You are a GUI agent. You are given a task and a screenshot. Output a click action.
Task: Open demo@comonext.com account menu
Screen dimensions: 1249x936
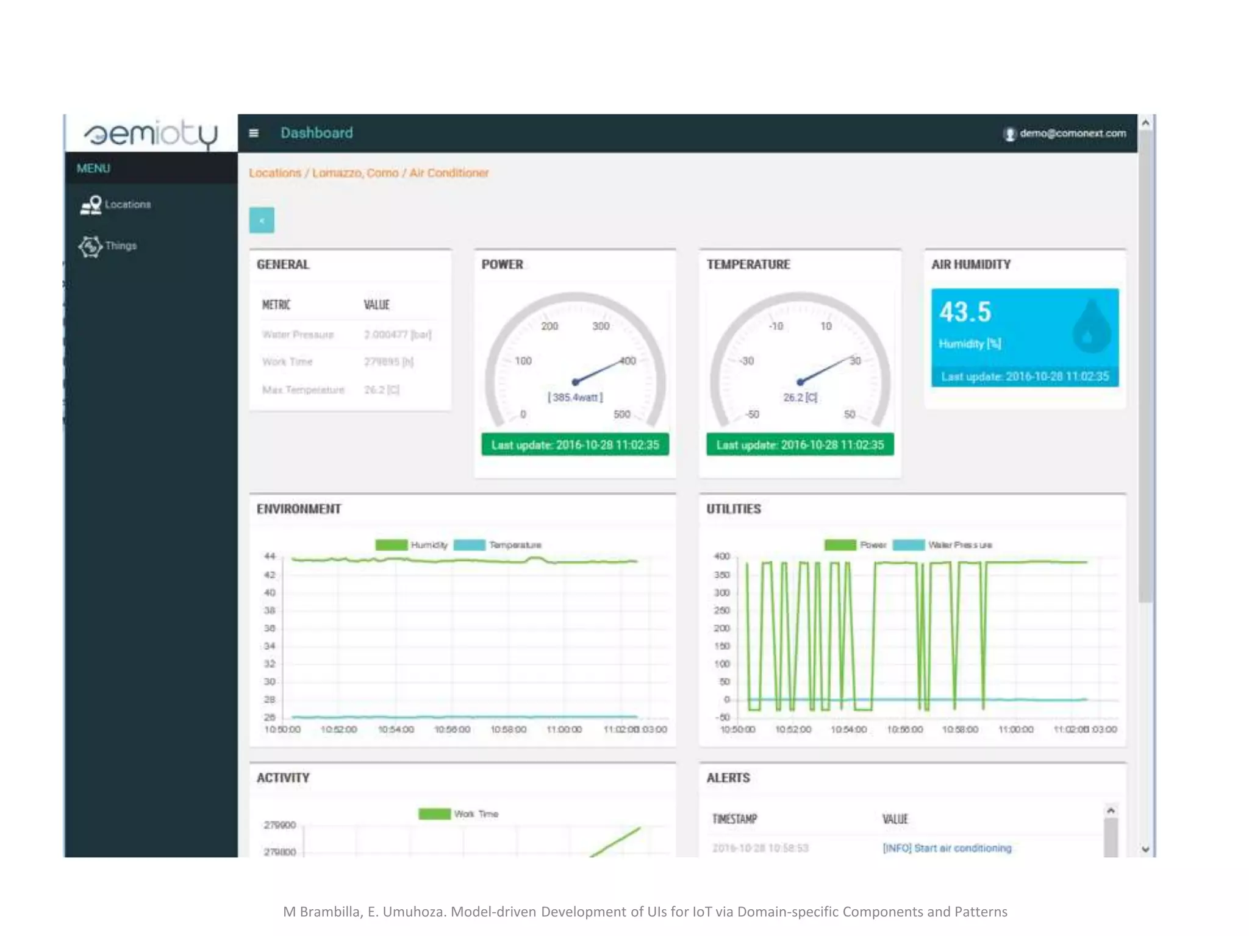pyautogui.click(x=1072, y=133)
